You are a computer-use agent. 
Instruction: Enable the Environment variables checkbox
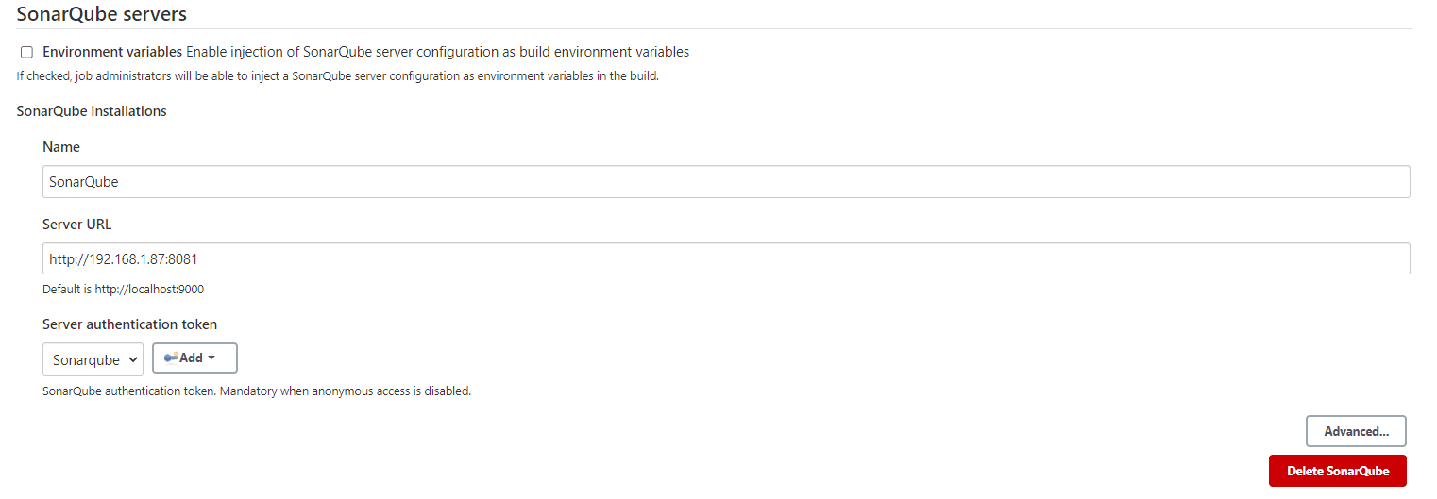(26, 52)
